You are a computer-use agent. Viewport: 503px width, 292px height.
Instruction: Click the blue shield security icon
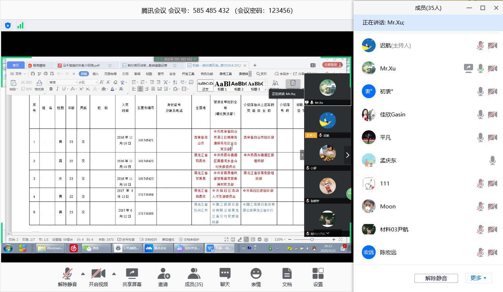pos(8,26)
